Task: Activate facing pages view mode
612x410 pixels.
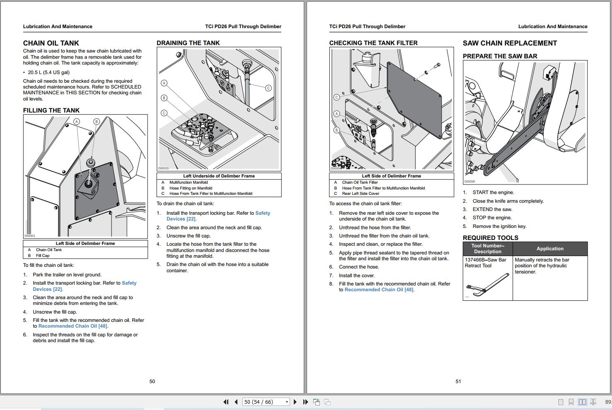Action: 583,401
